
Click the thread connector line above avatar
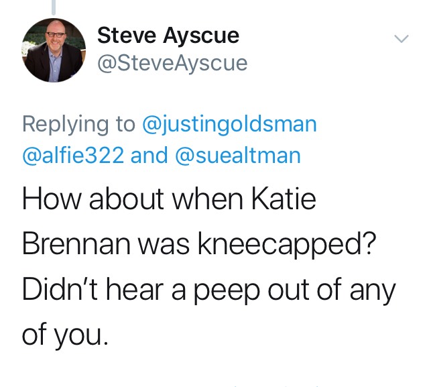[x=54, y=6]
